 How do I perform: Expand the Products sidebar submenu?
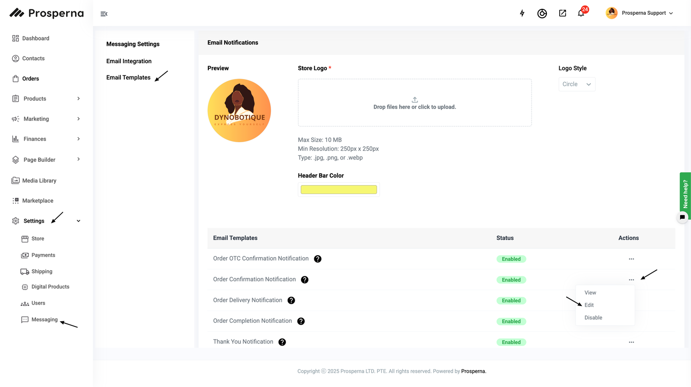tap(78, 99)
